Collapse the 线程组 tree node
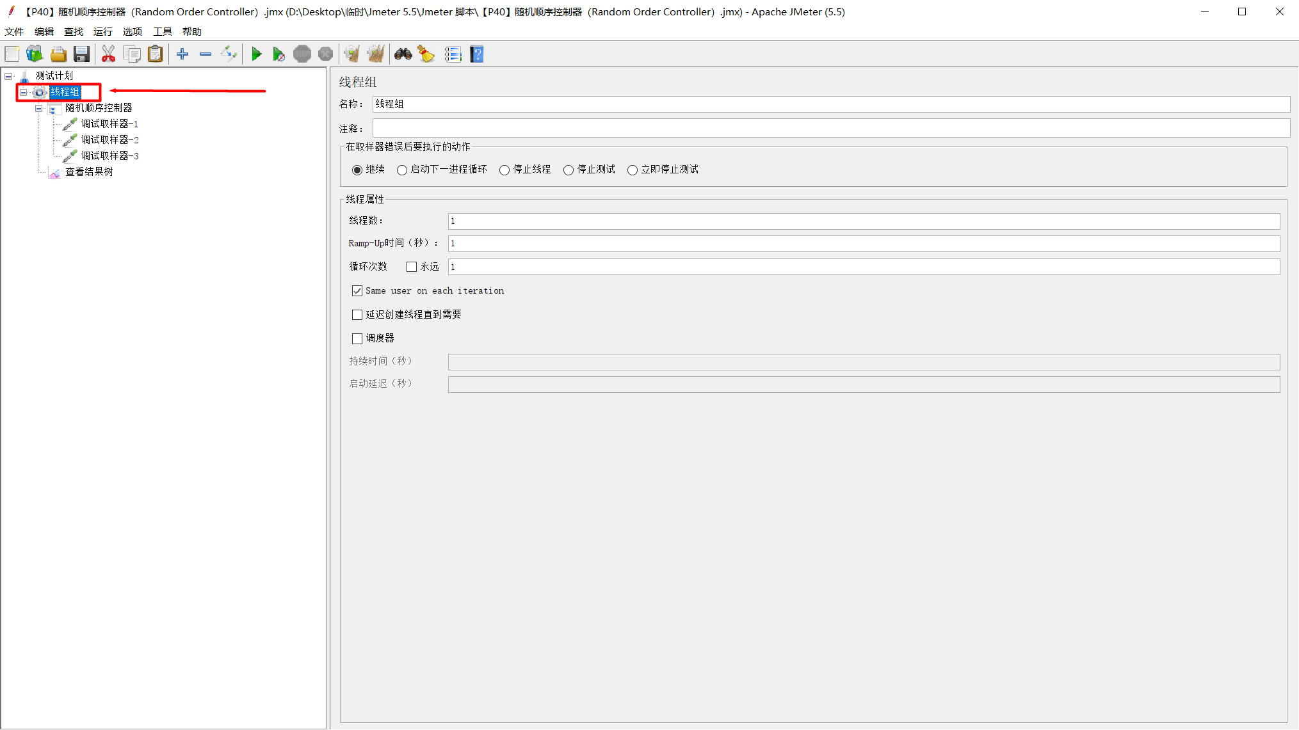This screenshot has height=730, width=1299. pos(24,92)
